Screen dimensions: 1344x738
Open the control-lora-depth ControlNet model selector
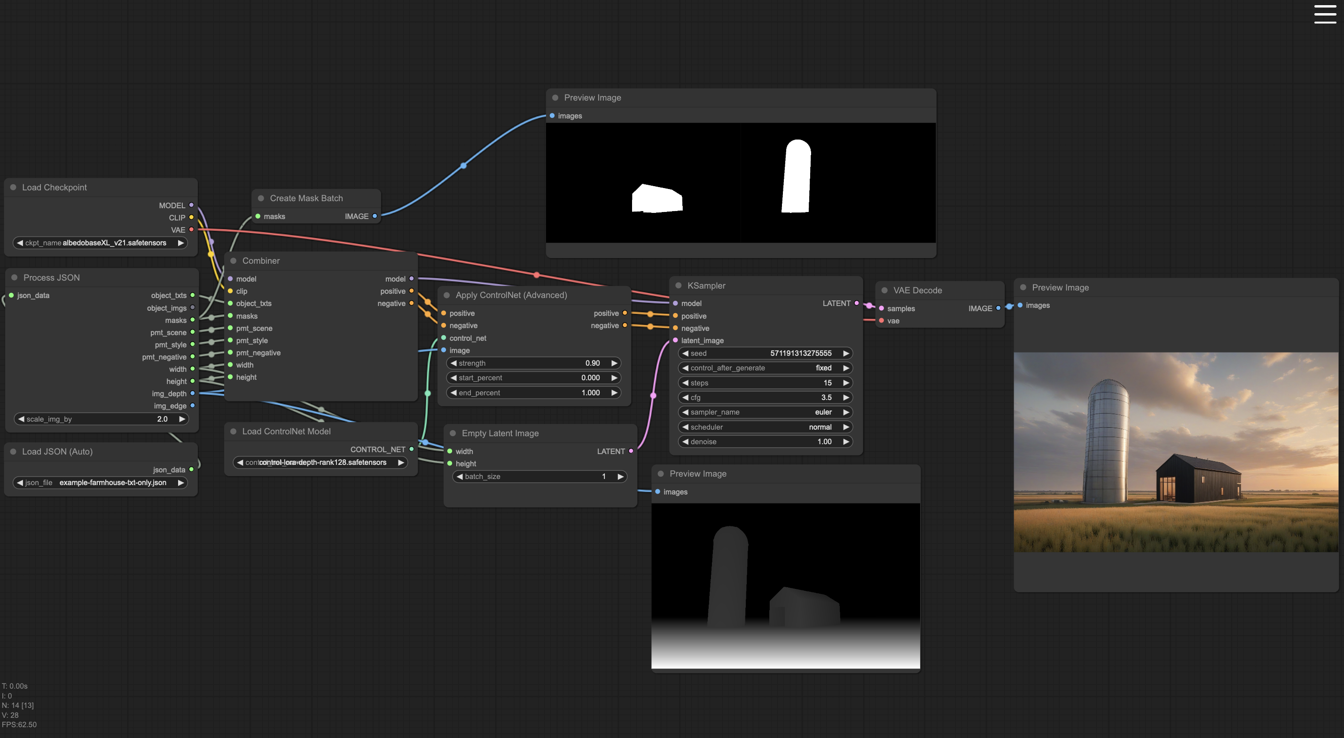pos(320,463)
